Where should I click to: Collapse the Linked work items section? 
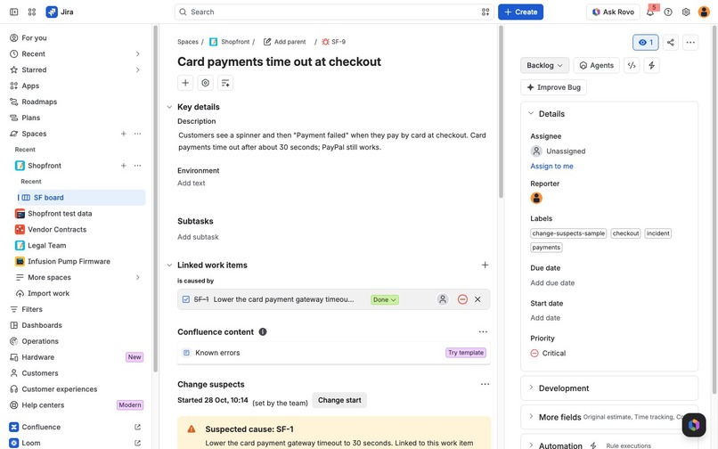[x=169, y=265]
